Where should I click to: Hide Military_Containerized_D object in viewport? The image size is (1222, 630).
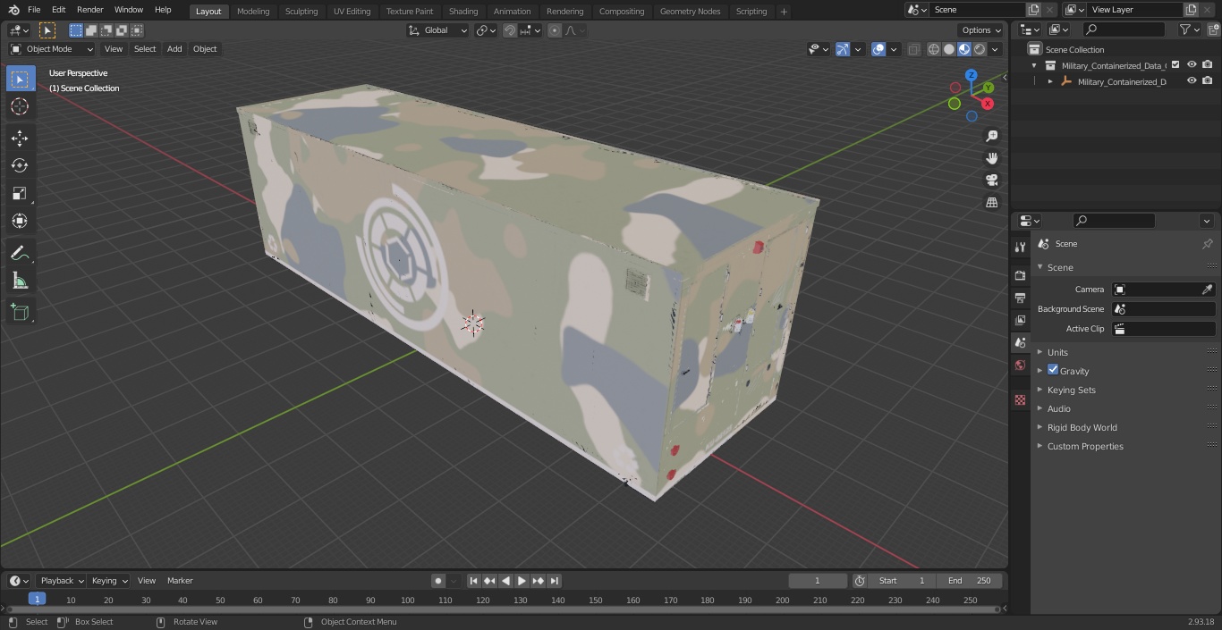tap(1192, 81)
